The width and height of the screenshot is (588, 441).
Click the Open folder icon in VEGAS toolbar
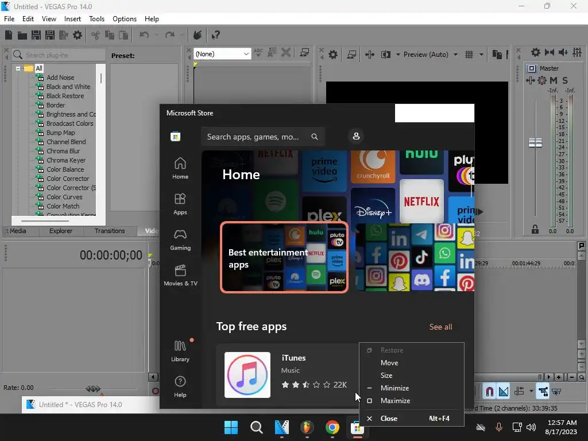[22, 35]
